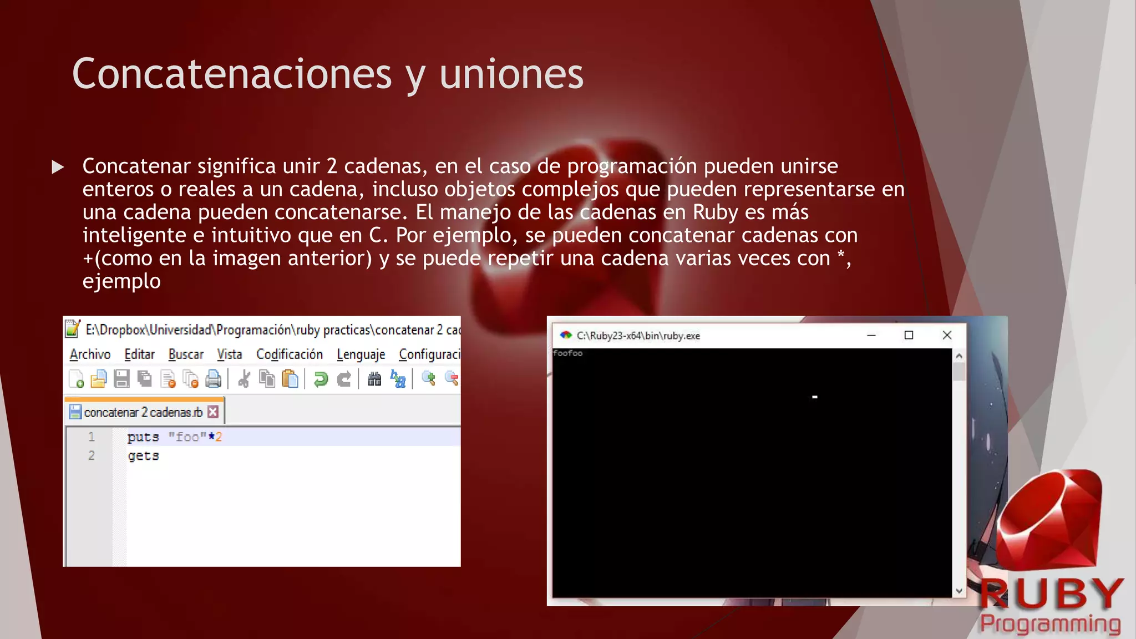Click the New file icon in Notepad++
This screenshot has width=1136, height=639.
point(76,379)
